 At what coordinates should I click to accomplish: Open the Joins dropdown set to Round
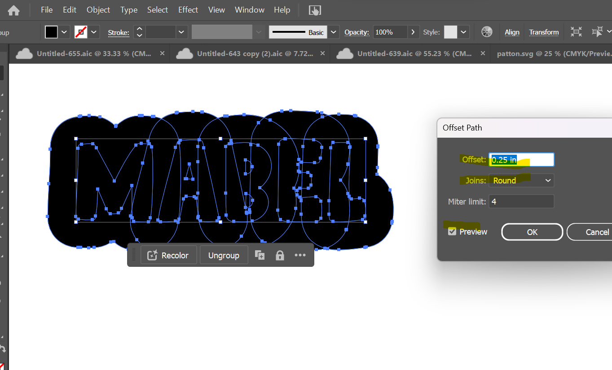(521, 180)
